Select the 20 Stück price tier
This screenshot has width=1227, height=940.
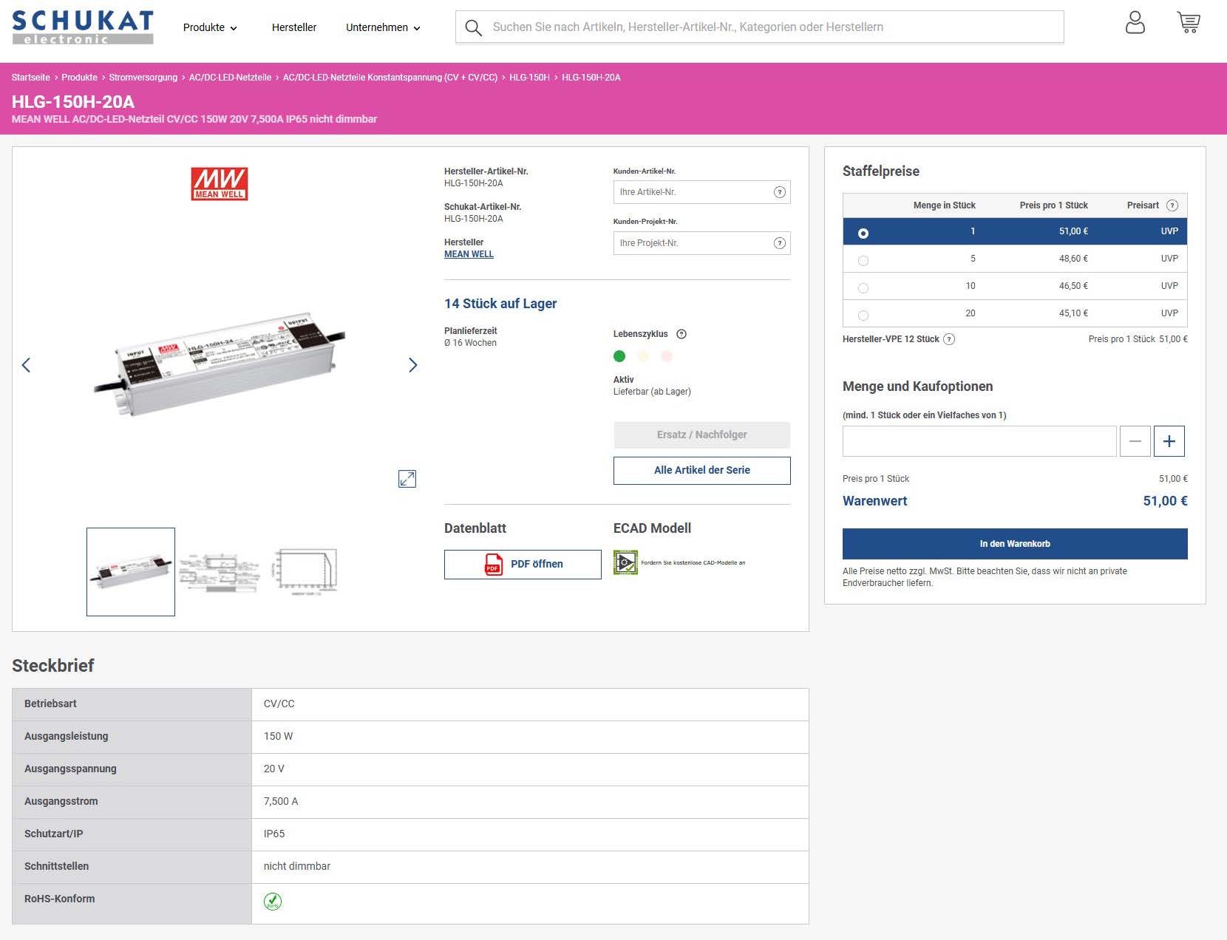tap(863, 316)
